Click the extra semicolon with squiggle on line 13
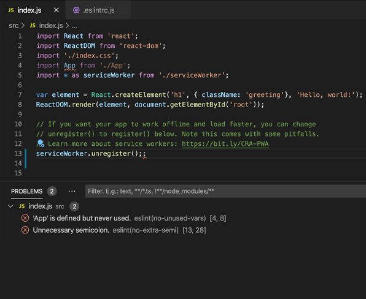Screen dimensions: 366x299 click(144, 154)
